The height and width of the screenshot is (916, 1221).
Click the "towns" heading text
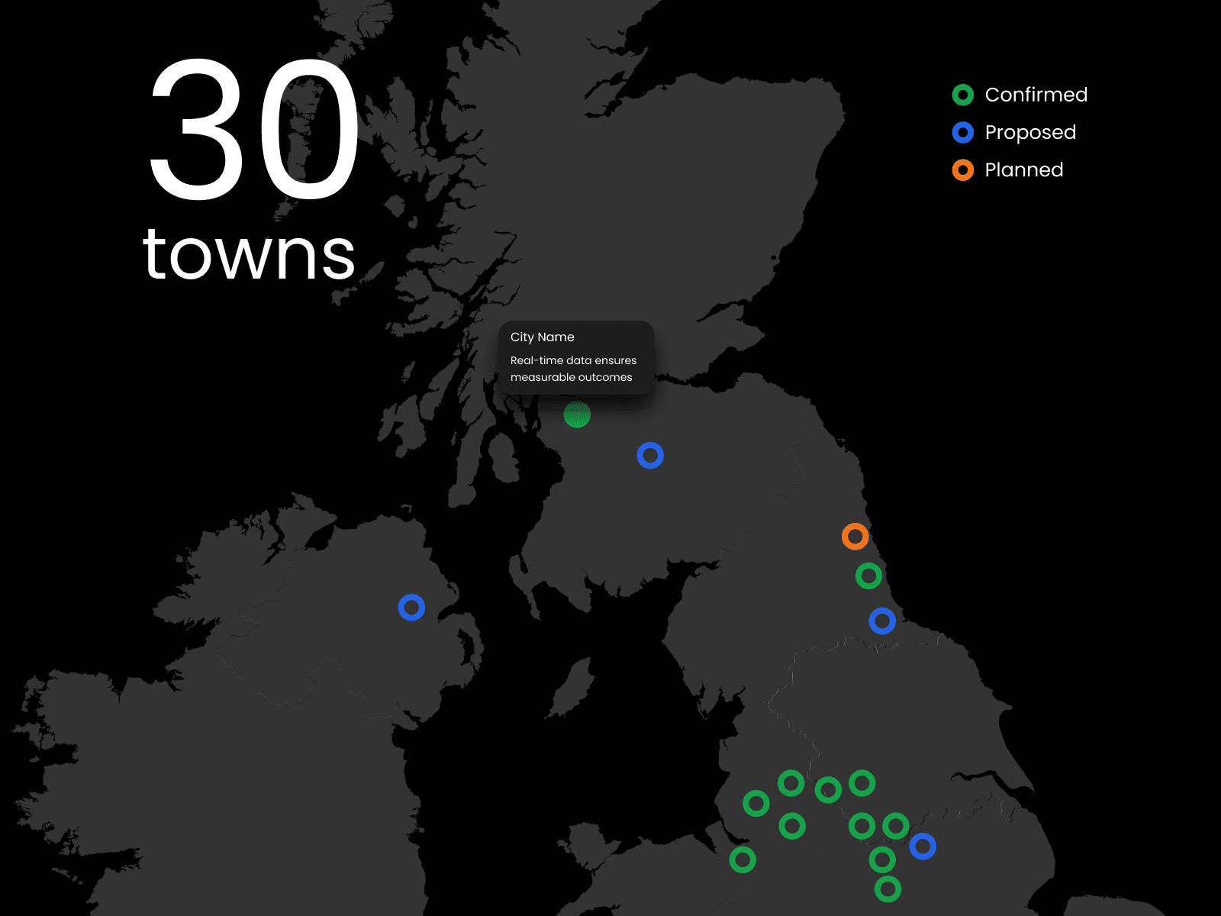click(249, 254)
